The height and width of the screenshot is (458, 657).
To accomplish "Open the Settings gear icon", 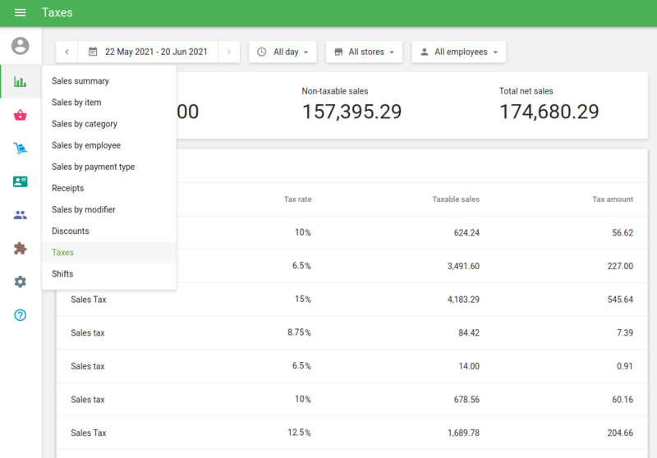I will click(21, 282).
